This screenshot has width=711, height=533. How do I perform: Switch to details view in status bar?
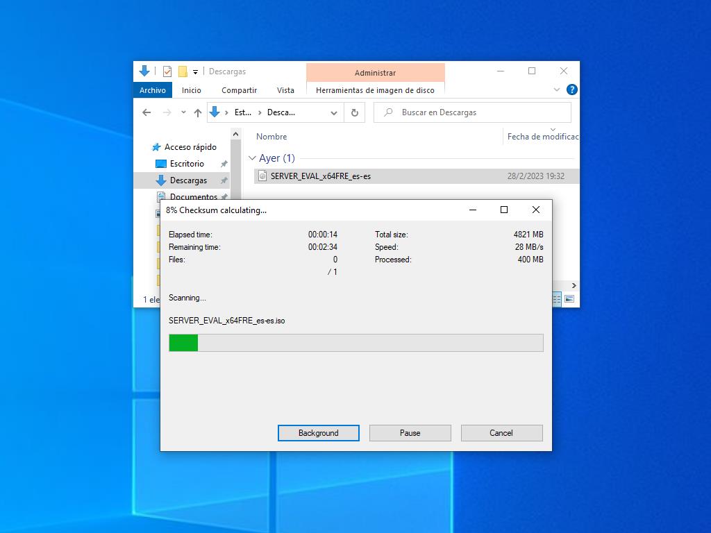pyautogui.click(x=557, y=299)
